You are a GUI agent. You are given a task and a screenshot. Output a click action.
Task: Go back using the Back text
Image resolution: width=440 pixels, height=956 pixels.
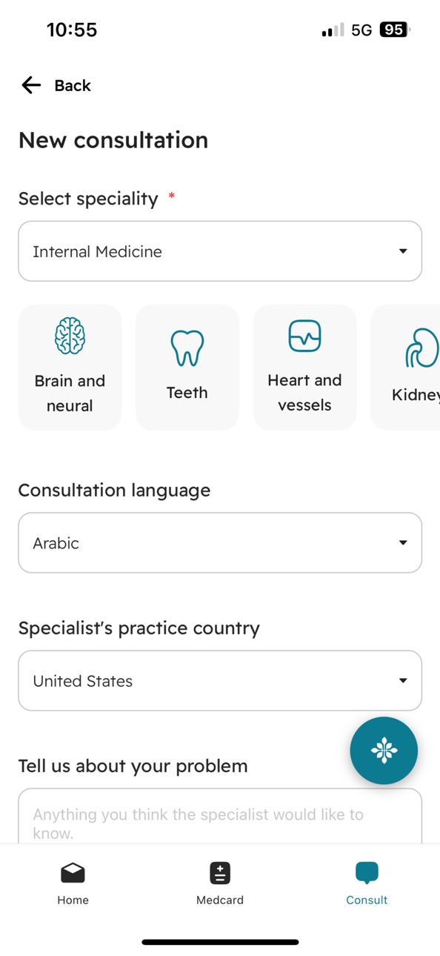73,85
